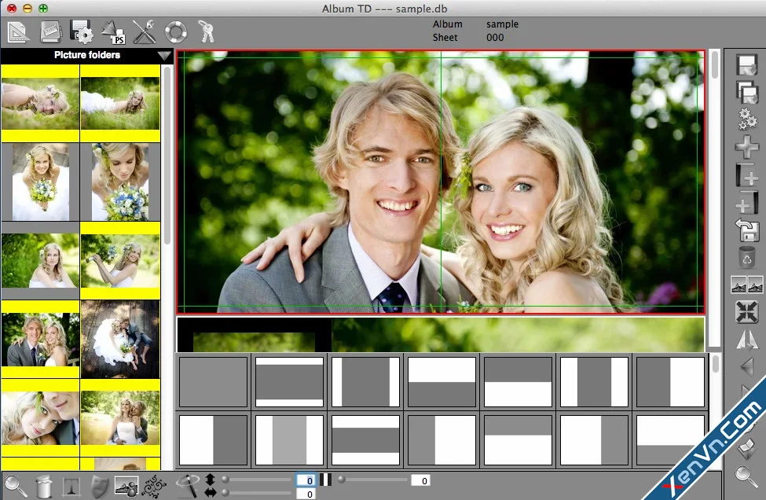Adjust the upper slider beside vertical arrow
The height and width of the screenshot is (500, 766).
tap(257, 480)
